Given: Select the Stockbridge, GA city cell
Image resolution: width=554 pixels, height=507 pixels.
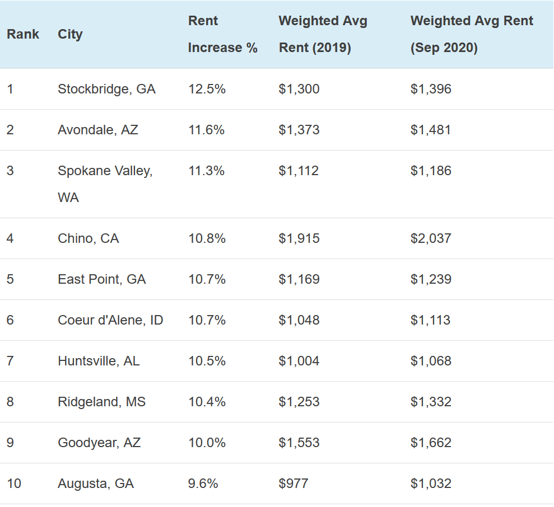Looking at the screenshot, I should coord(106,89).
